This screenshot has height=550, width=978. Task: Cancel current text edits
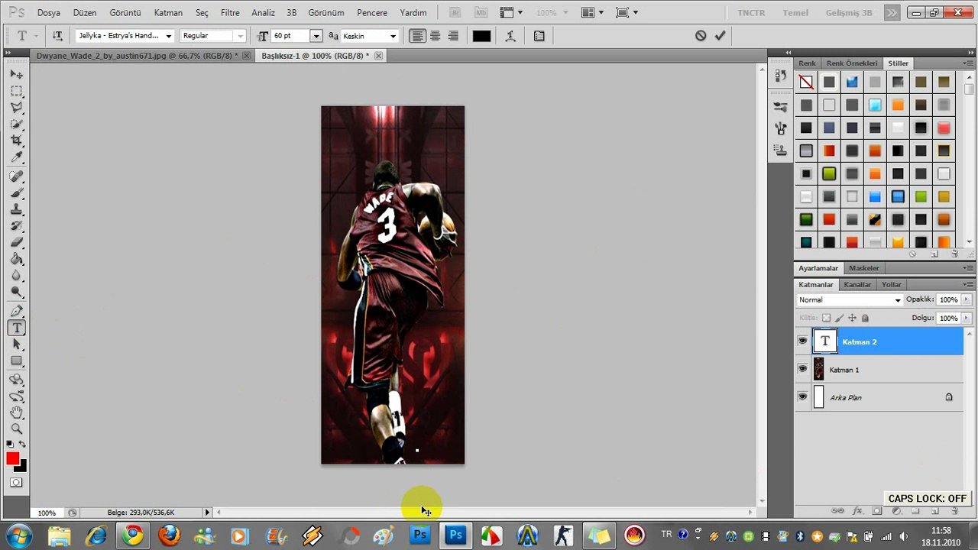pos(701,36)
